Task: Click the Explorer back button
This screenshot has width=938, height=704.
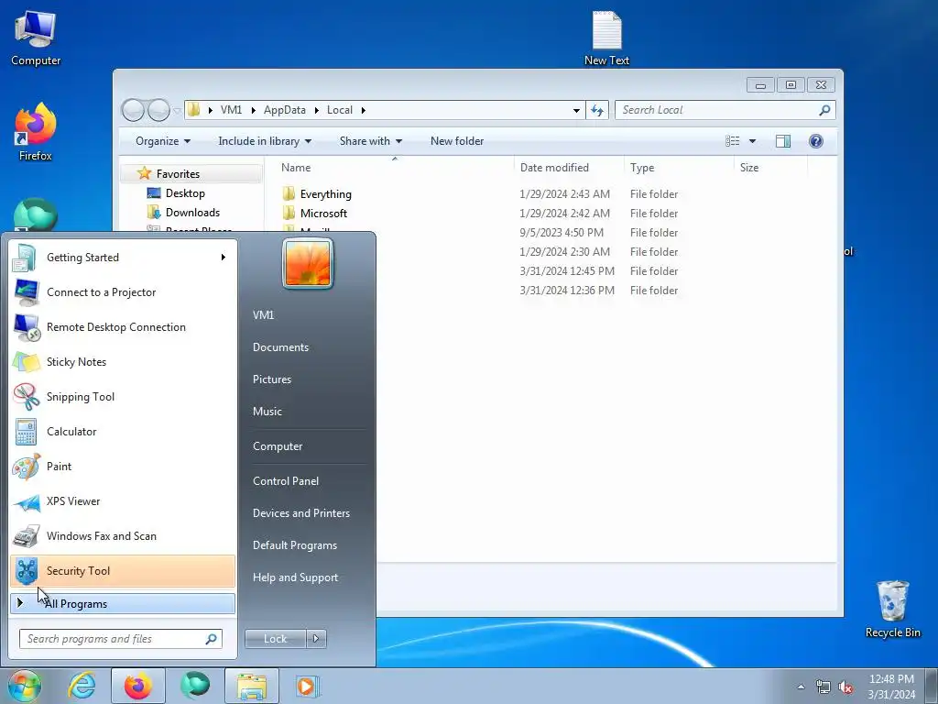Action: click(133, 110)
